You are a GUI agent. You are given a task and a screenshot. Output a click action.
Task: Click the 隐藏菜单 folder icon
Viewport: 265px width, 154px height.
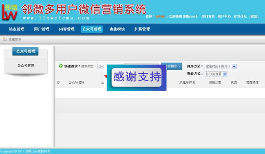pos(5,39)
